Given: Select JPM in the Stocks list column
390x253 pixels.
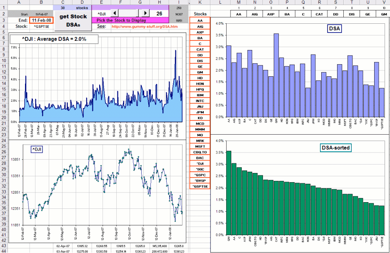Looking at the screenshot, I should [x=200, y=112].
